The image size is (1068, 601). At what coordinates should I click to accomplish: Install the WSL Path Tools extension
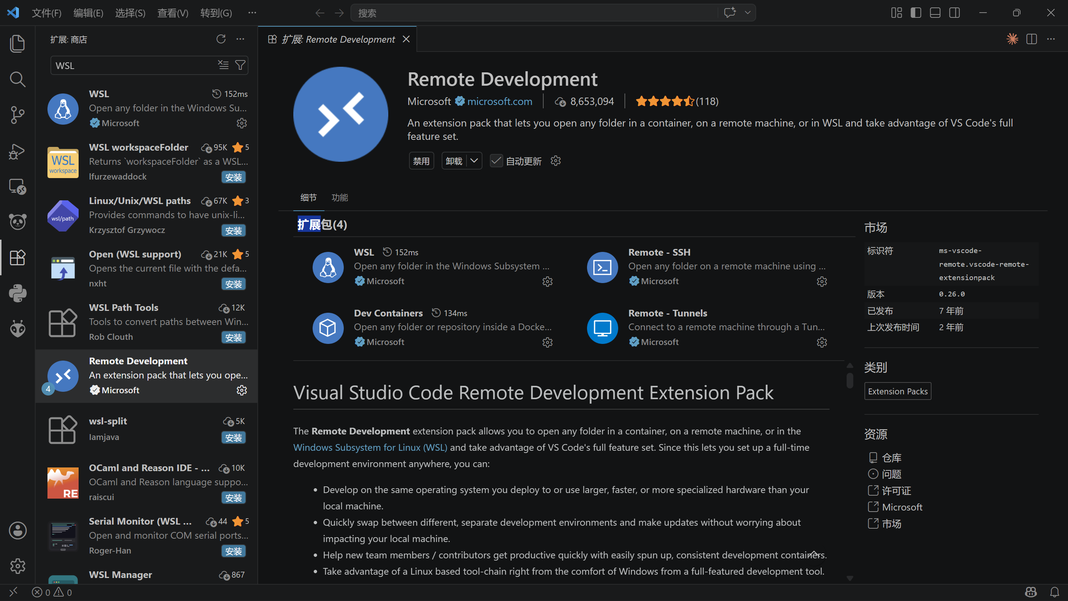(x=233, y=338)
